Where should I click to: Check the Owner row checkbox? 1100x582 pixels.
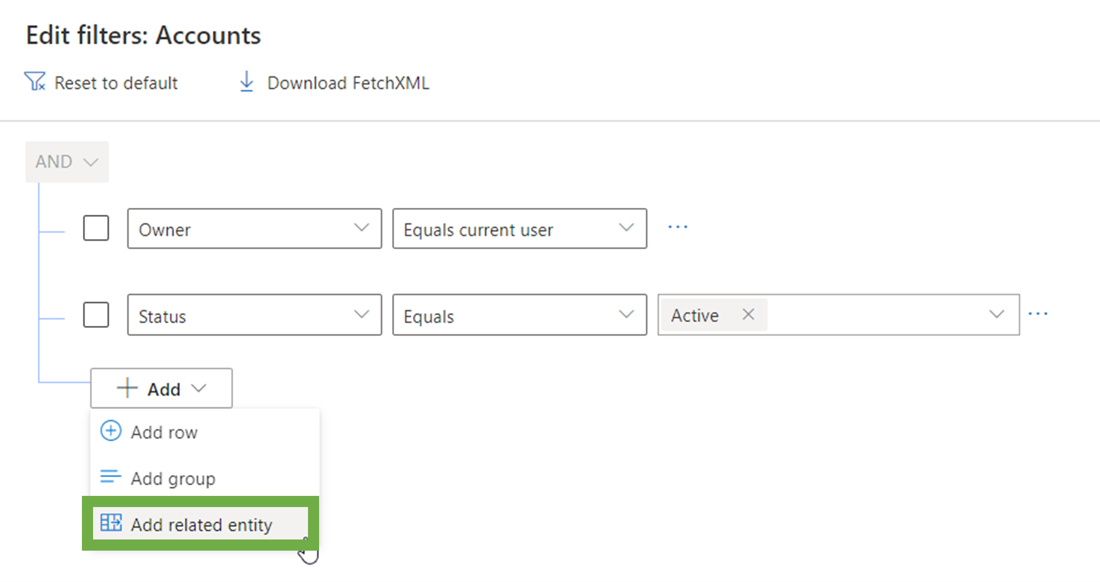(x=96, y=228)
